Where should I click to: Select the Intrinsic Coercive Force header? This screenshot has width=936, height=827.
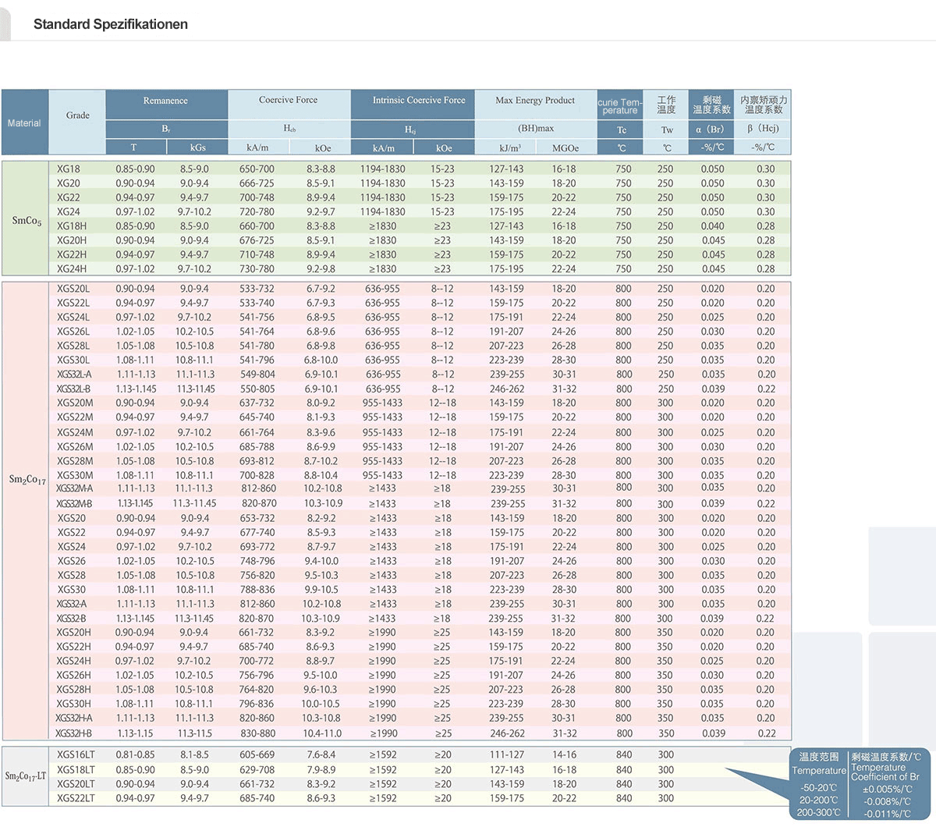point(418,100)
